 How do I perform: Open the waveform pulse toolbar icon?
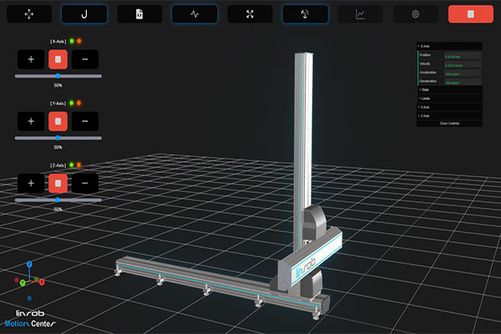pos(195,14)
